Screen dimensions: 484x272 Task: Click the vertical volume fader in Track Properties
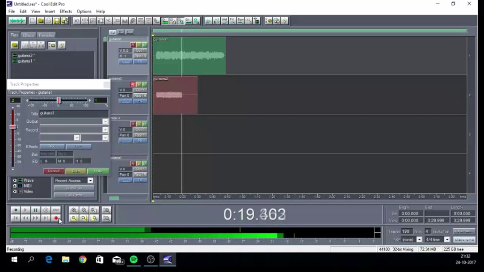click(x=13, y=127)
